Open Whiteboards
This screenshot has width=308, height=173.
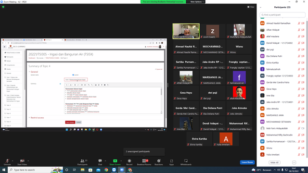(186, 162)
